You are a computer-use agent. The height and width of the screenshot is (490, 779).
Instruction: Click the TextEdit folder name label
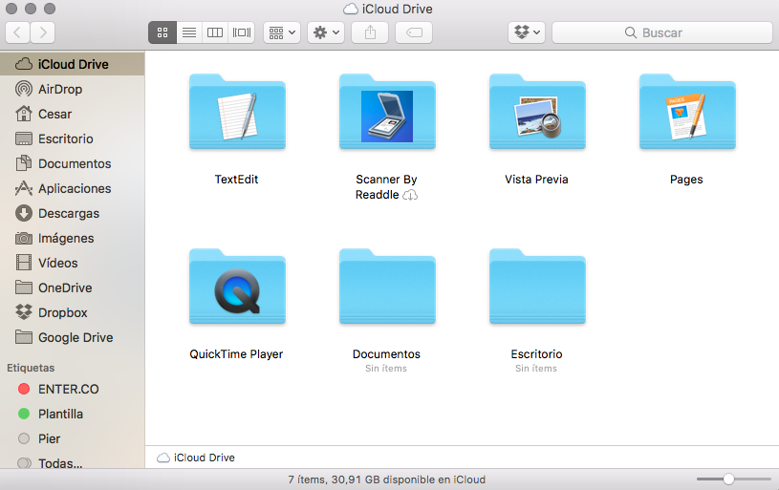point(236,180)
